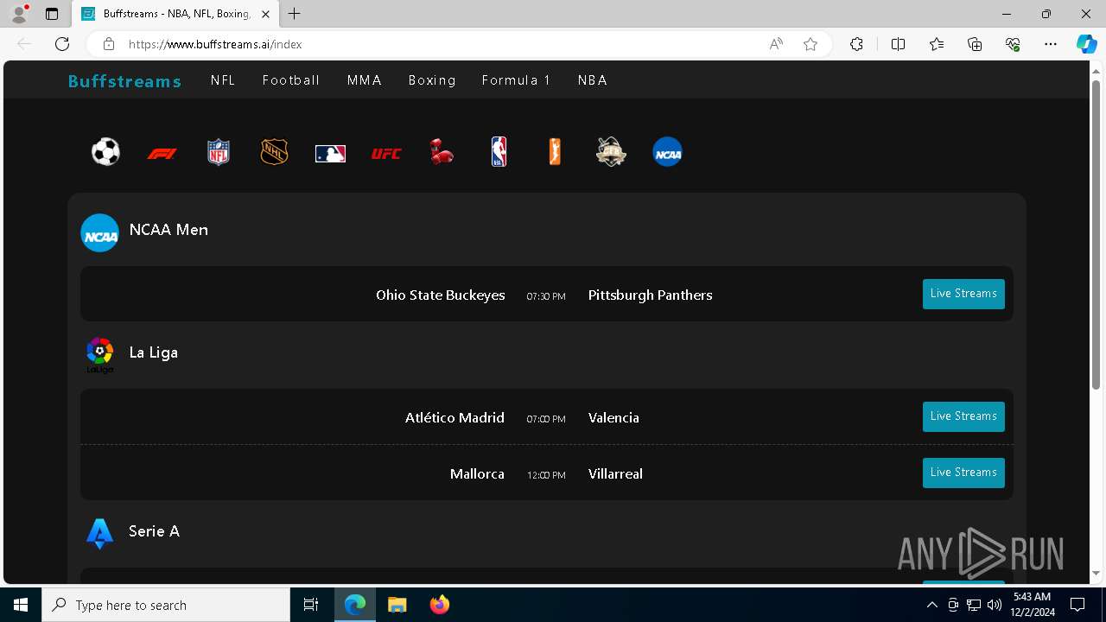Screen dimensions: 1106x622
Task: Open the Edge profile avatar
Action: [19, 14]
